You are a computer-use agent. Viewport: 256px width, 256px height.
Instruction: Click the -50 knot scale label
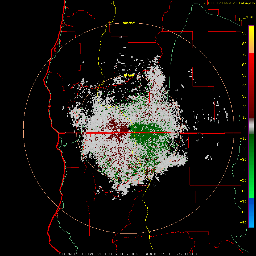point(243,181)
